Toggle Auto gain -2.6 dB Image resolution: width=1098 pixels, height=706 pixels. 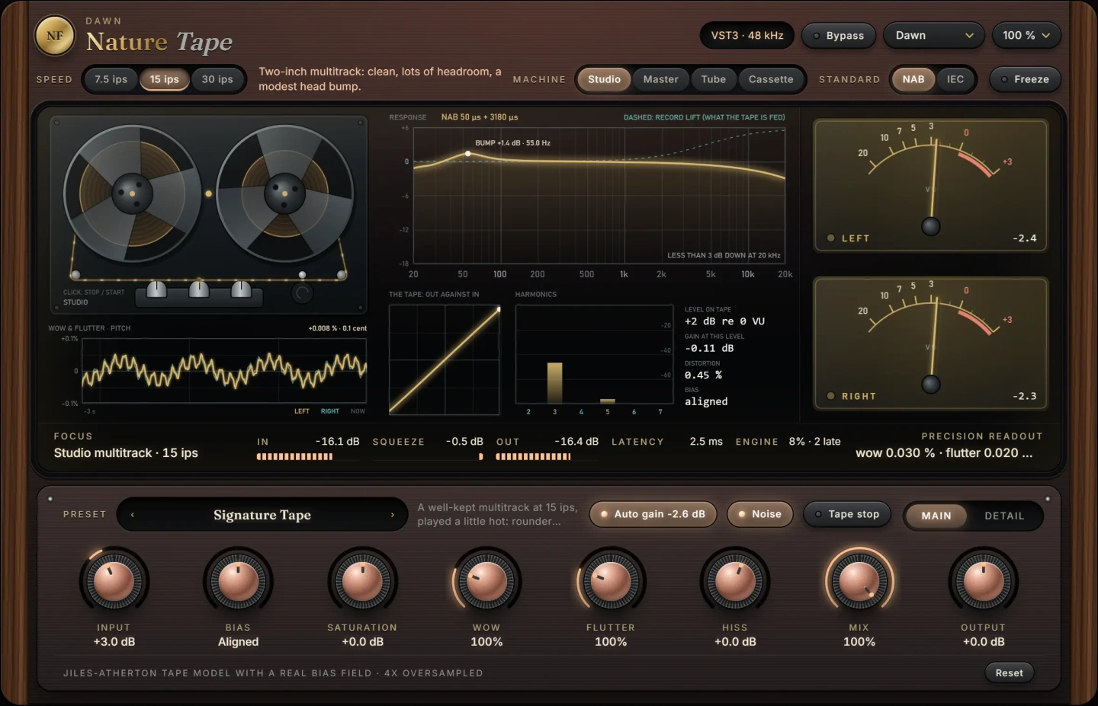coord(653,514)
